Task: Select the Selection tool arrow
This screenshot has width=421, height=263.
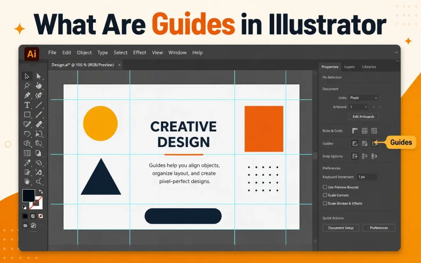Action: 27,76
